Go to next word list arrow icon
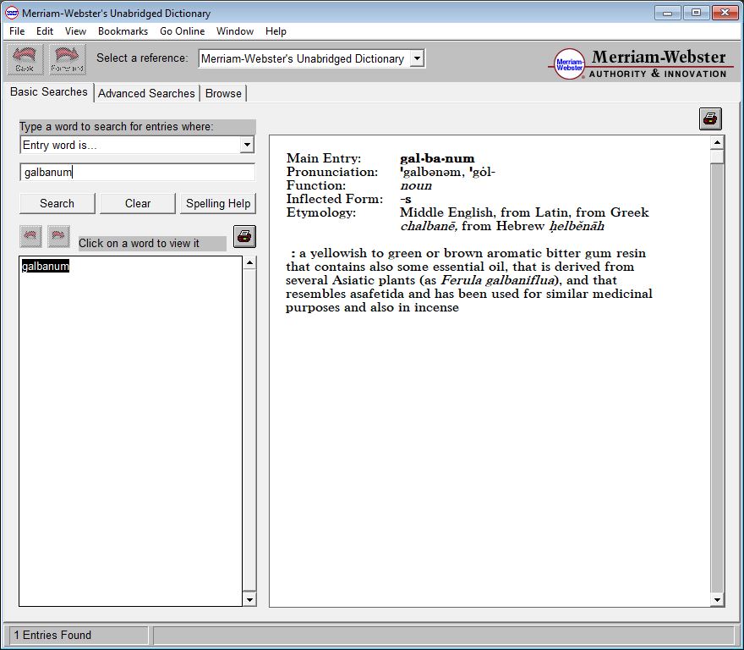This screenshot has width=744, height=650. click(58, 236)
